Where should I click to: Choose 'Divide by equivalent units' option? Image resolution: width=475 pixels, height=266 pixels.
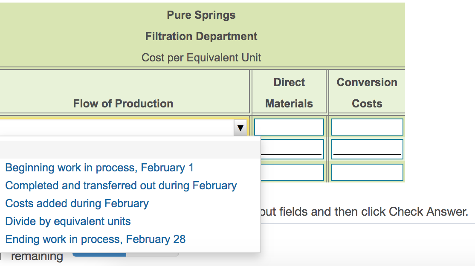pos(68,221)
